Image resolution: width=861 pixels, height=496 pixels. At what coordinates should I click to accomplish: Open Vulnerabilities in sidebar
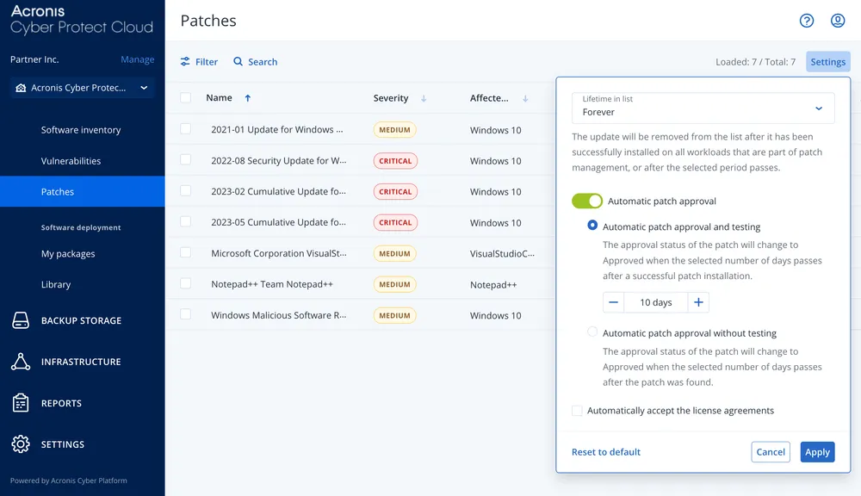tap(71, 161)
